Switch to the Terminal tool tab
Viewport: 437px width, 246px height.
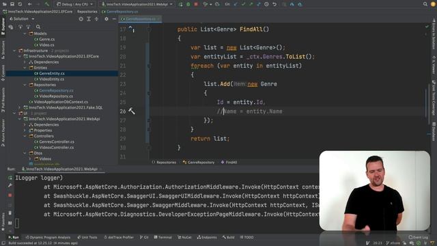[x=163, y=237]
